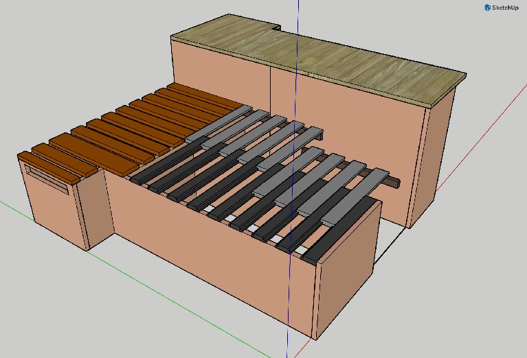Click the rightmost white gap between dark slats
This screenshot has width=527, height=358.
pos(302,250)
